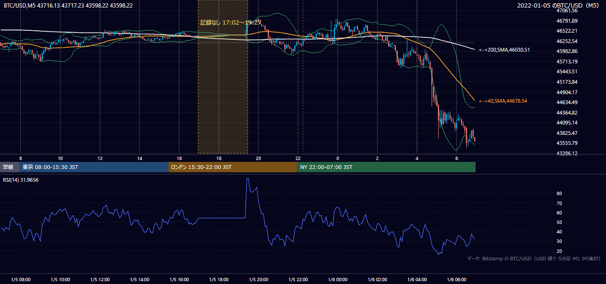This screenshot has height=284, width=606.
Task: Click the BTC/USD,M5 OHLC header text
Action: 68,6
